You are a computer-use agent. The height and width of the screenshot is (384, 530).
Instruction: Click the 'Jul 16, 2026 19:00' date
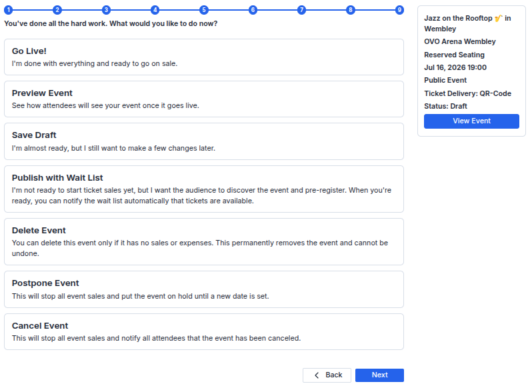[x=455, y=67]
